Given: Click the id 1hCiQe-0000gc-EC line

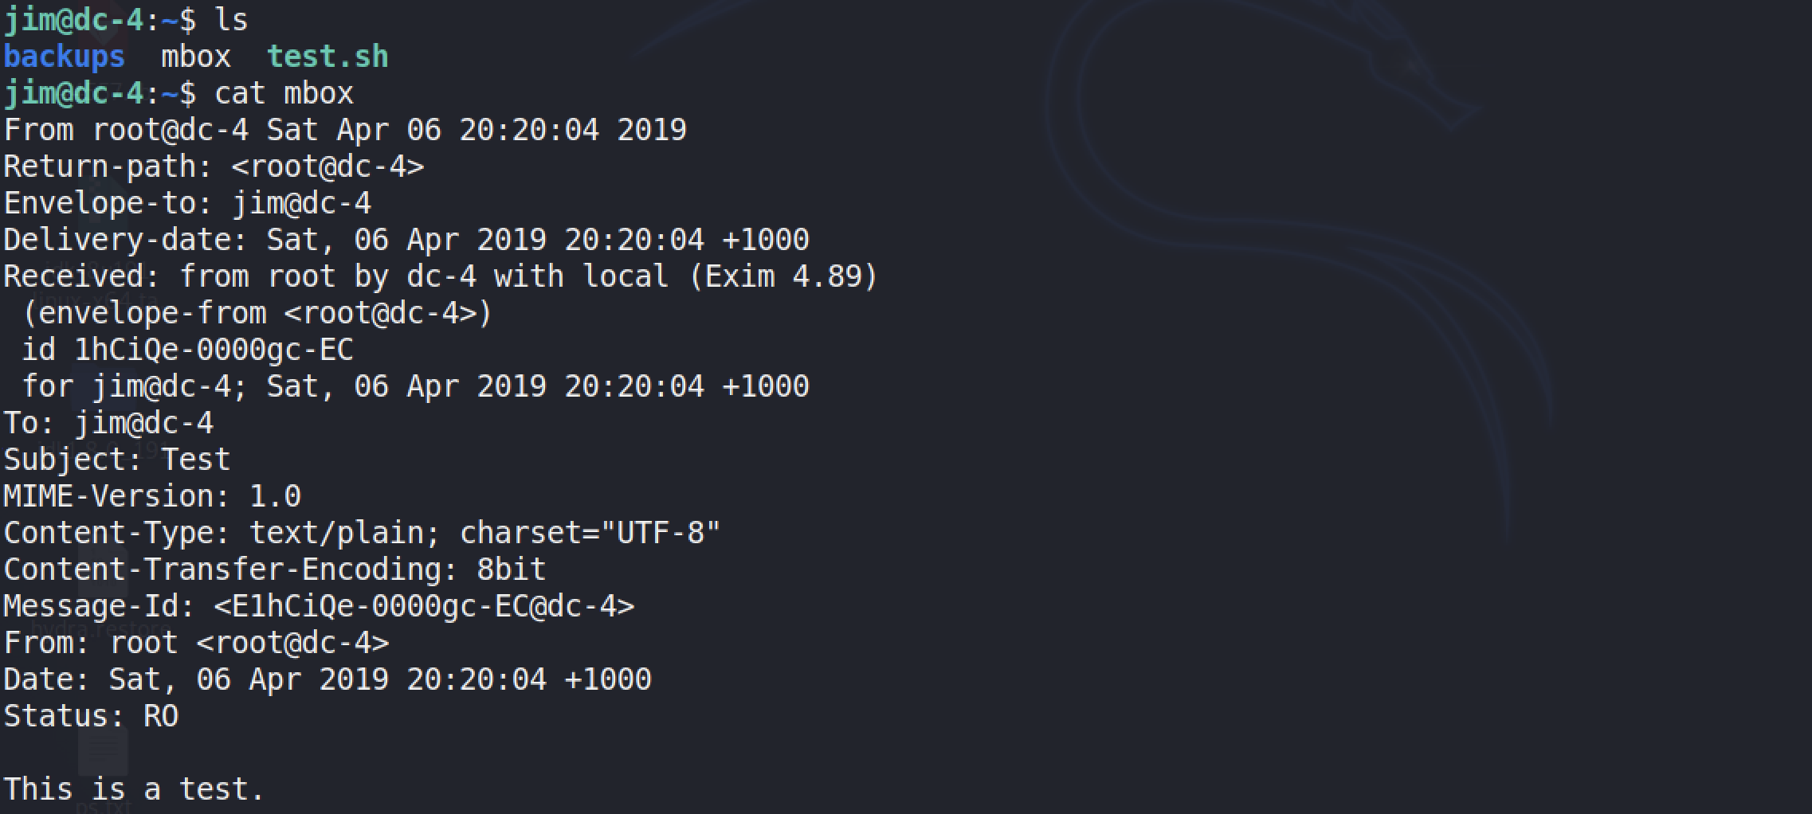Looking at the screenshot, I should 187,350.
